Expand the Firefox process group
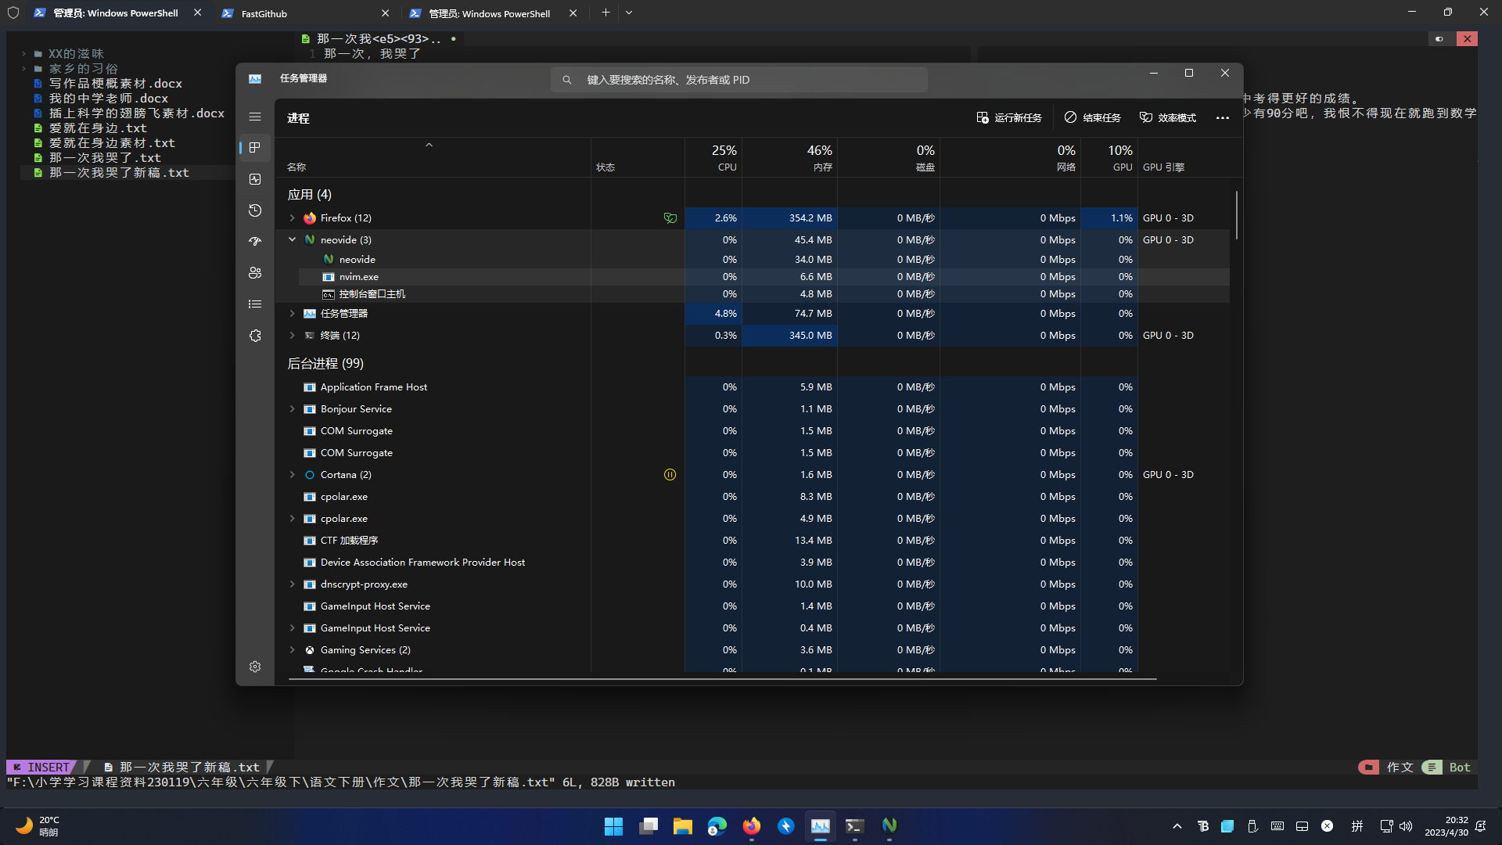Screen dimensions: 1502x845 293,218
